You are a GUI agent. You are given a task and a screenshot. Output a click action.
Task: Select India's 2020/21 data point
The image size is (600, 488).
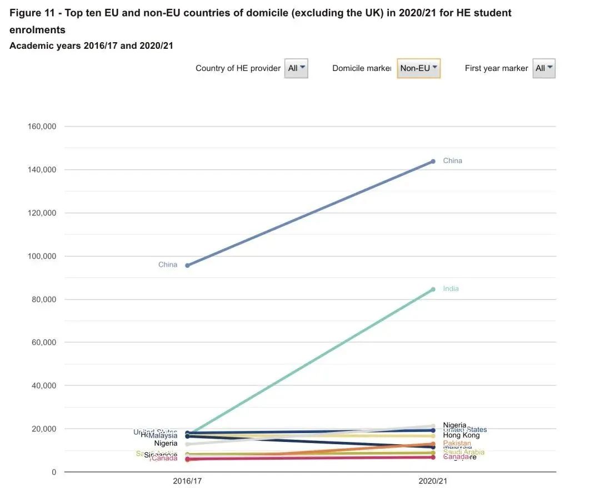433,289
